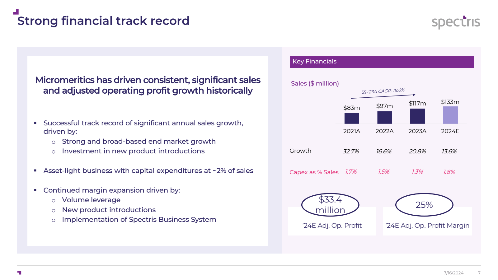Click the 'Volume leverage' sub-bullet
This screenshot has height=280, width=498.
91,200
